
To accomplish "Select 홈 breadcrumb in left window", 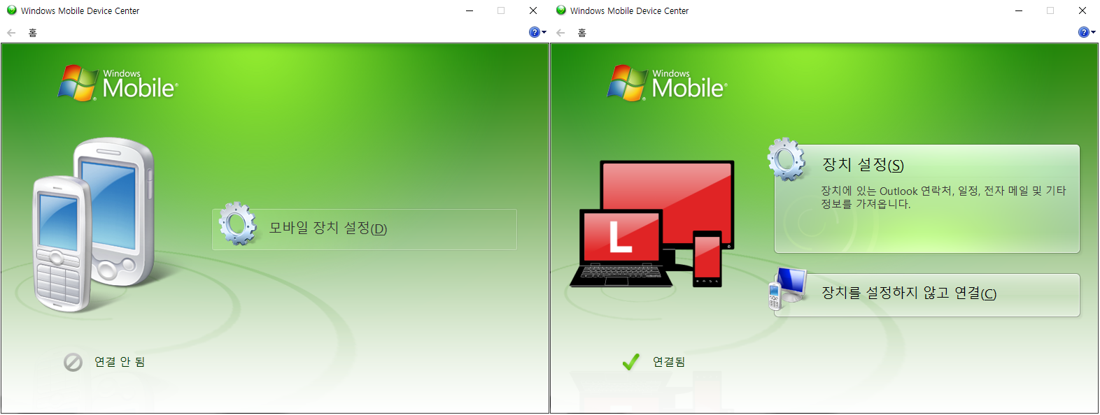I will [x=32, y=33].
